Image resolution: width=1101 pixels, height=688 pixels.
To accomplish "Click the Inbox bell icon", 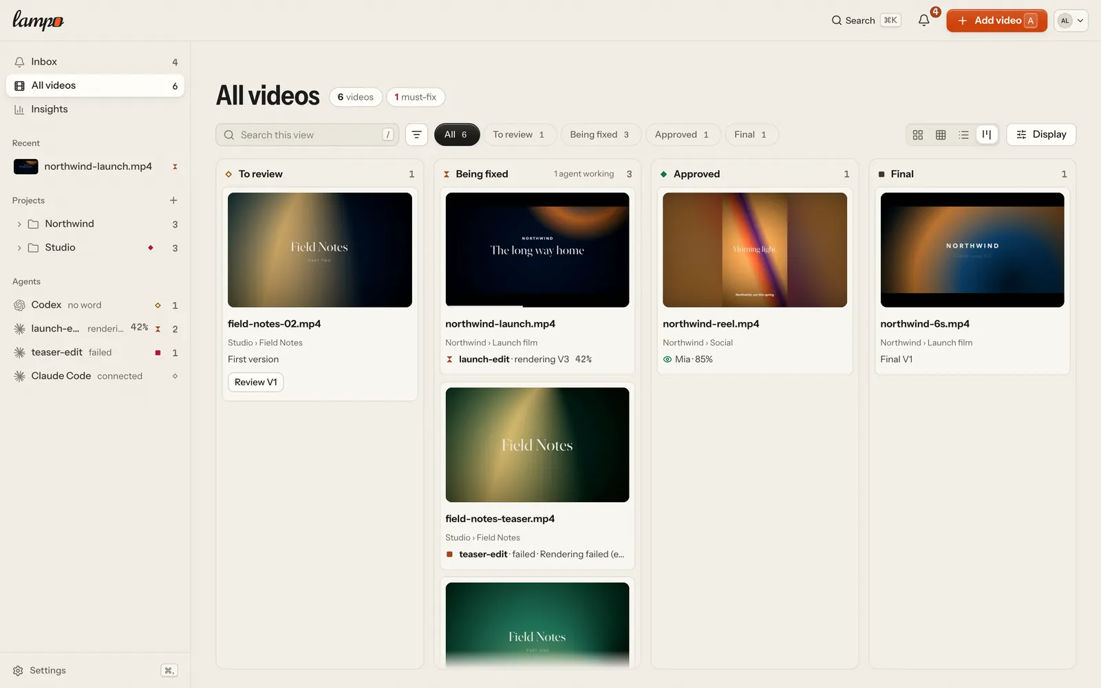I will (19, 62).
